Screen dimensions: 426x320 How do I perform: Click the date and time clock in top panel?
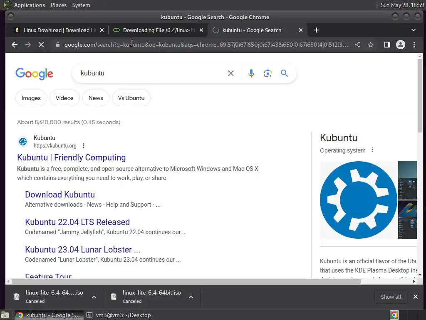click(x=402, y=5)
